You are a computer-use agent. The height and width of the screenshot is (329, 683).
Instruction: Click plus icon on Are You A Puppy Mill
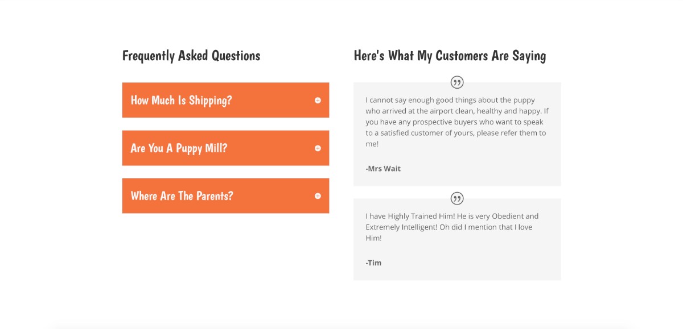pos(318,148)
